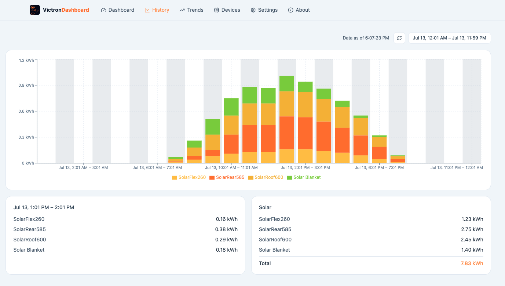Click the SolarRoof600 legend label
The image size is (505, 286).
pos(269,177)
